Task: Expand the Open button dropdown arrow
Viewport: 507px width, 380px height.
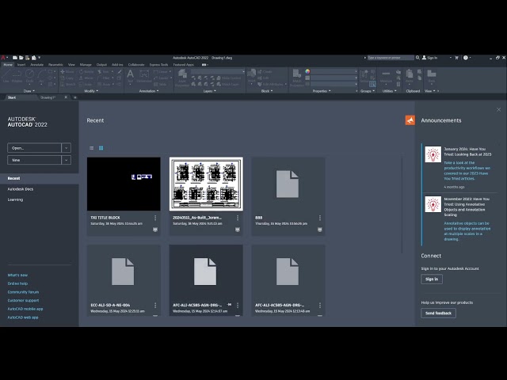Action: click(66, 148)
